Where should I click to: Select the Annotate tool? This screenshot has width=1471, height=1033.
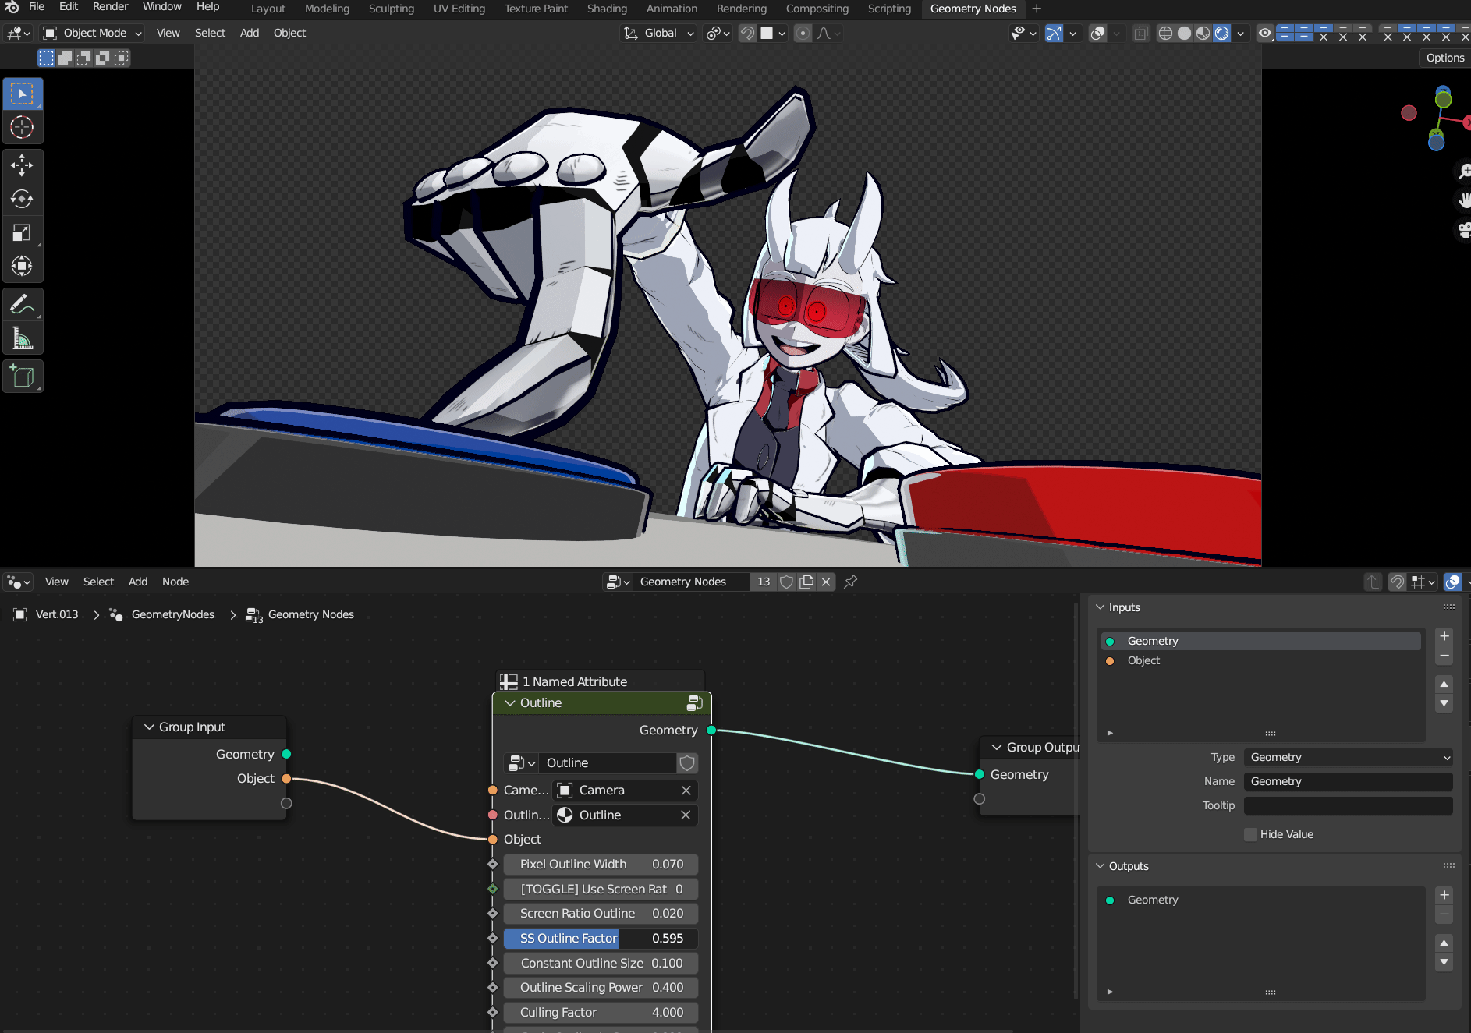pos(22,304)
